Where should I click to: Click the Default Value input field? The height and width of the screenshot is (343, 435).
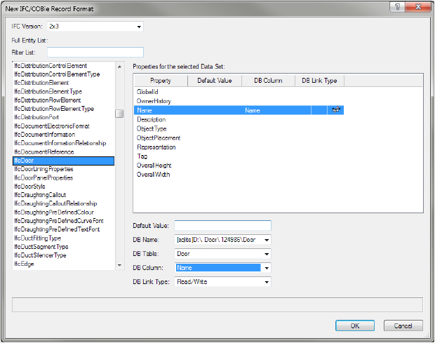(222, 225)
